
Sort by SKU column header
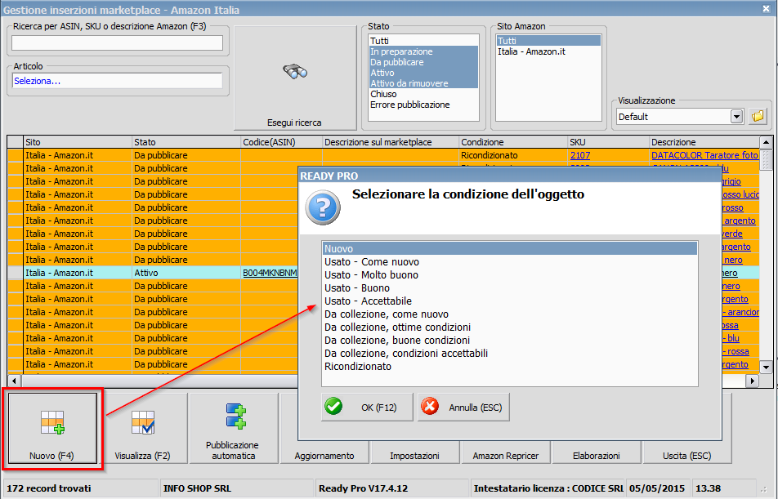[x=609, y=142]
